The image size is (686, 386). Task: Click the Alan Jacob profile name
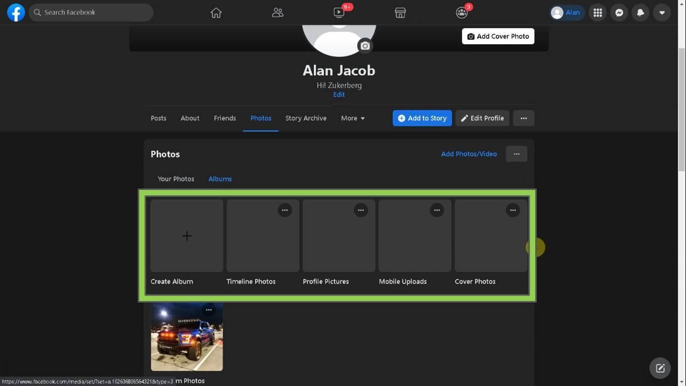coord(339,70)
